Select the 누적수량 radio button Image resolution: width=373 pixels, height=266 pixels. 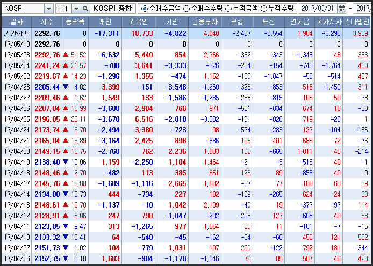pyautogui.click(x=263, y=9)
